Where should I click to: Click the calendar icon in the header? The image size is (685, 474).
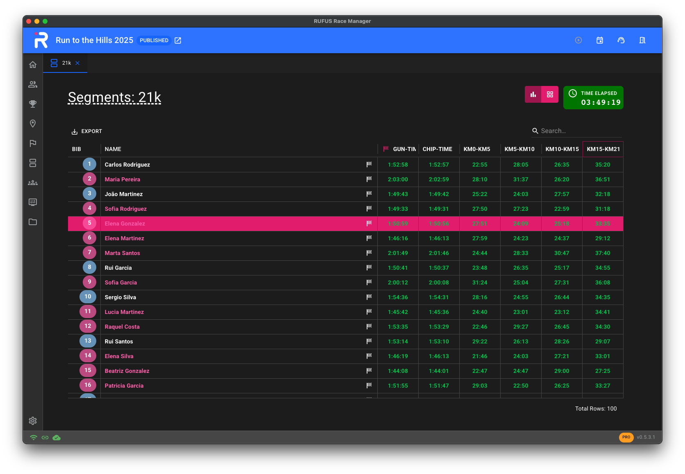[x=599, y=40]
